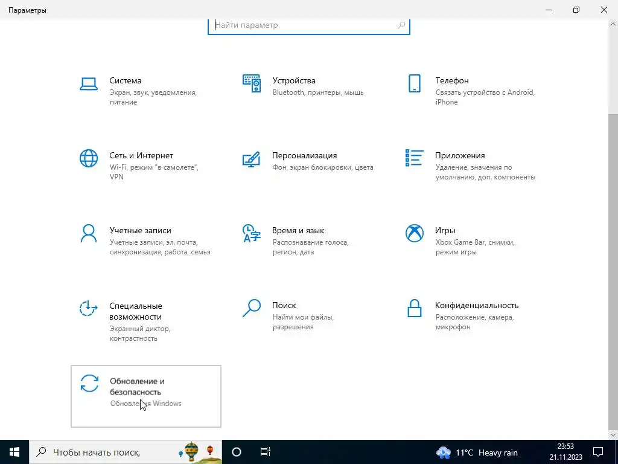Image resolution: width=618 pixels, height=464 pixels.
Task: Open Cortana circle icon on taskbar
Action: pos(237,452)
